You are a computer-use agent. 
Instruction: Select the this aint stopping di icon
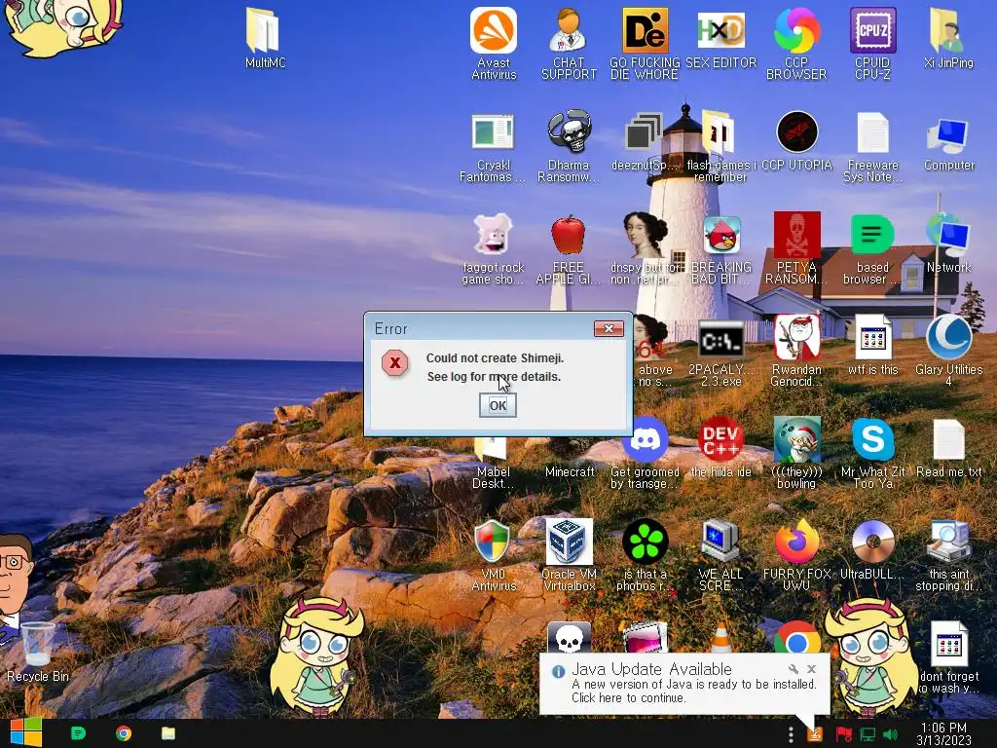(948, 556)
